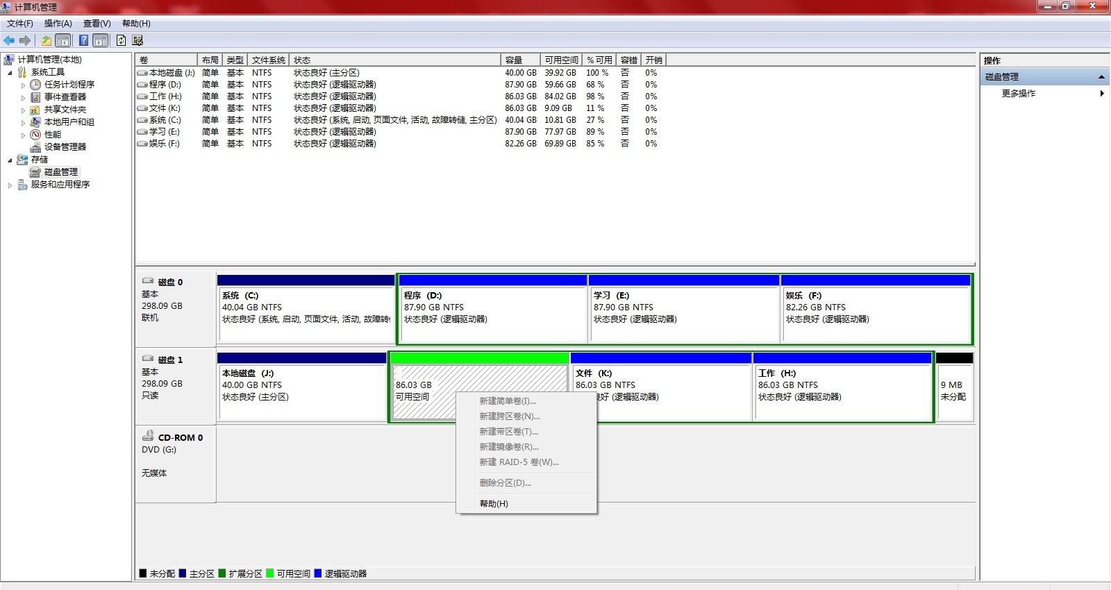Click drive icon of 系统 (C:) row
Screen dimensions: 1111x590
pyautogui.click(x=142, y=120)
